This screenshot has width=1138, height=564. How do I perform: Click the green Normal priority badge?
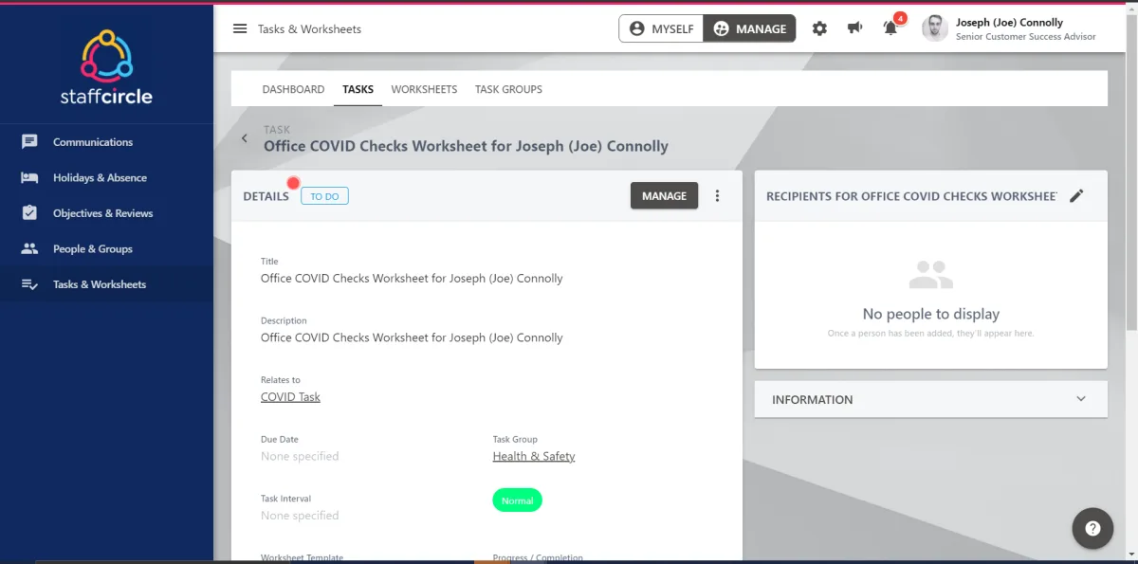pos(517,500)
